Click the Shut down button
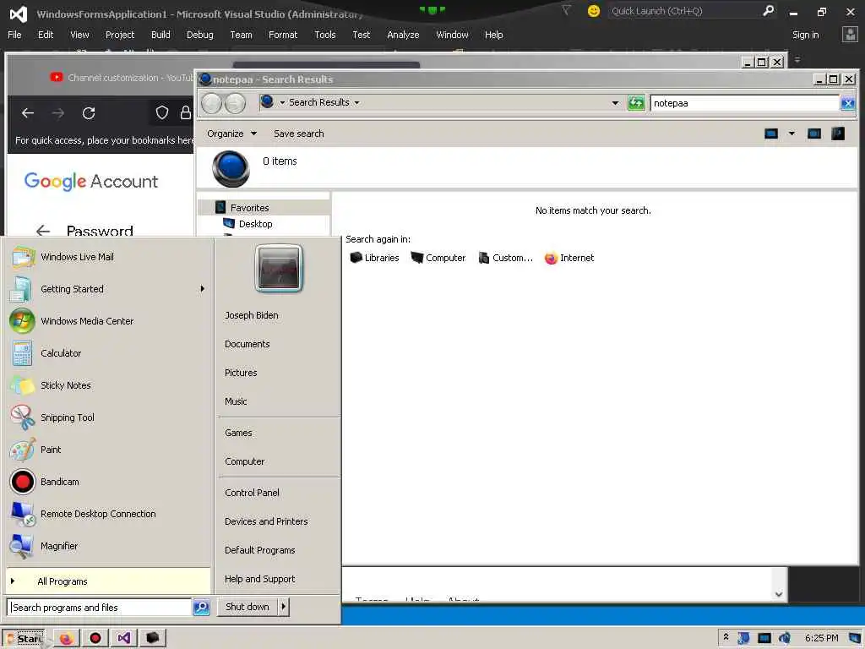This screenshot has width=865, height=649. click(x=248, y=607)
